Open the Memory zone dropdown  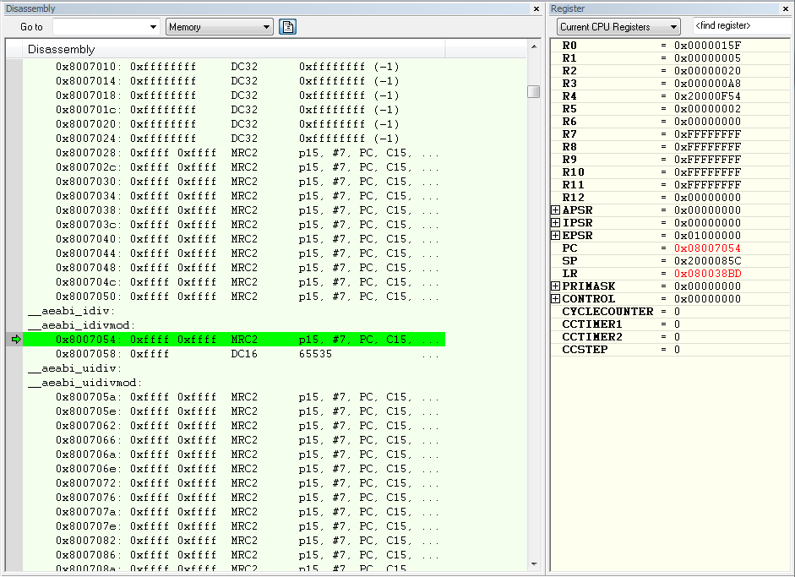click(x=267, y=27)
